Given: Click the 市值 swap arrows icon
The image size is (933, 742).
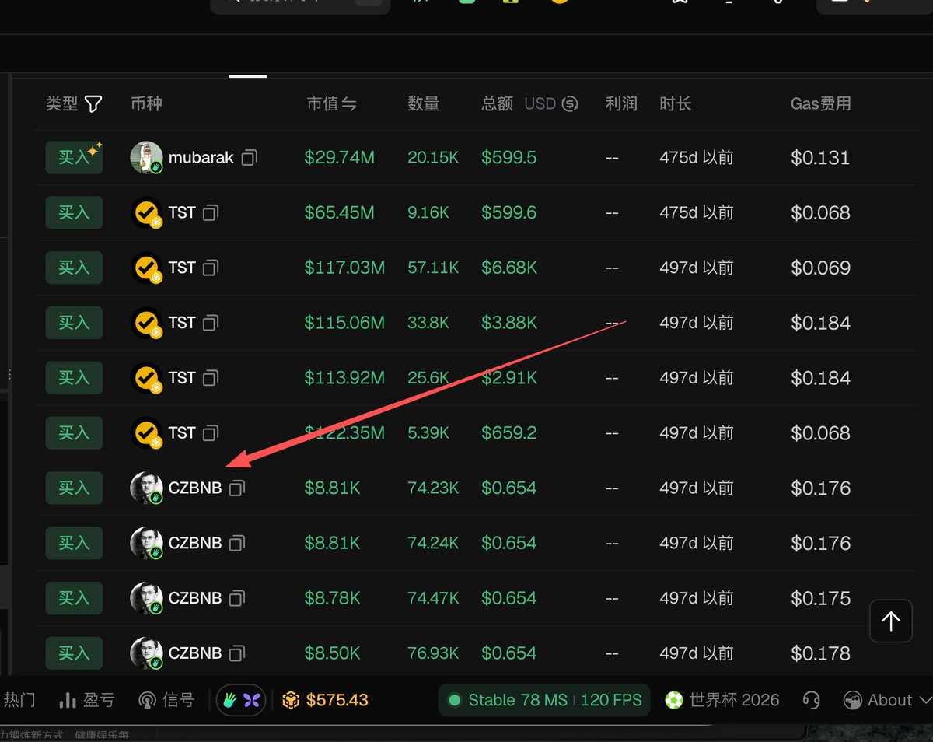Looking at the screenshot, I should click(349, 103).
